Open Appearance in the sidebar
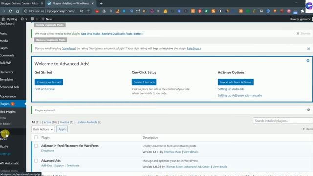This screenshot has height=176, width=313. pyautogui.click(x=8, y=96)
